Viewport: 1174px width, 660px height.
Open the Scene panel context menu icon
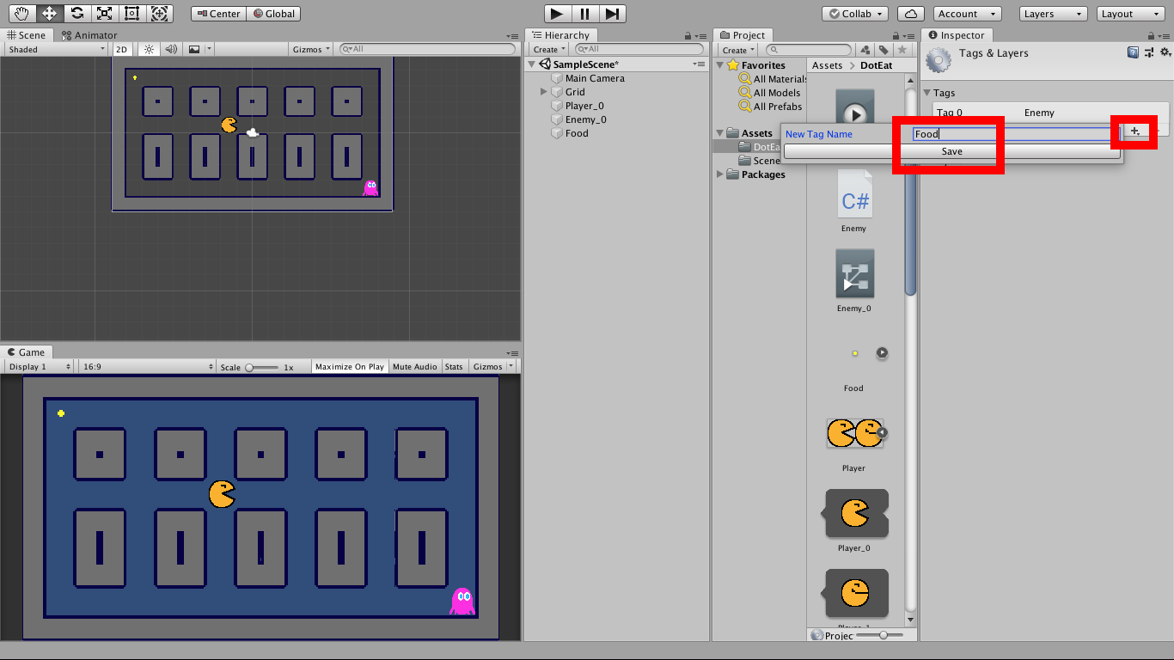(x=513, y=36)
